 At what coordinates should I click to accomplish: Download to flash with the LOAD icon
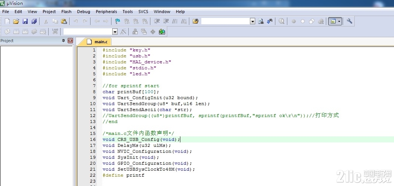click(55, 32)
